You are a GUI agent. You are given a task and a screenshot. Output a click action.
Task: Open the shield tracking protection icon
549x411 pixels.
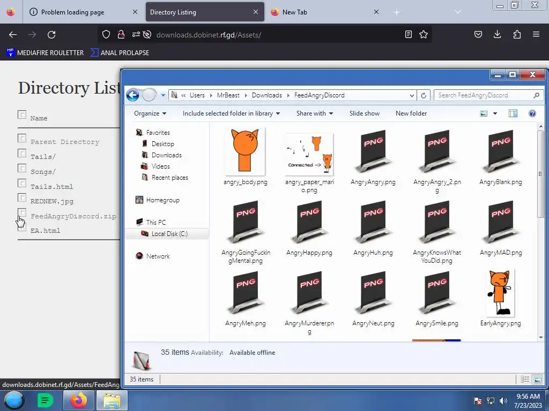click(x=106, y=34)
